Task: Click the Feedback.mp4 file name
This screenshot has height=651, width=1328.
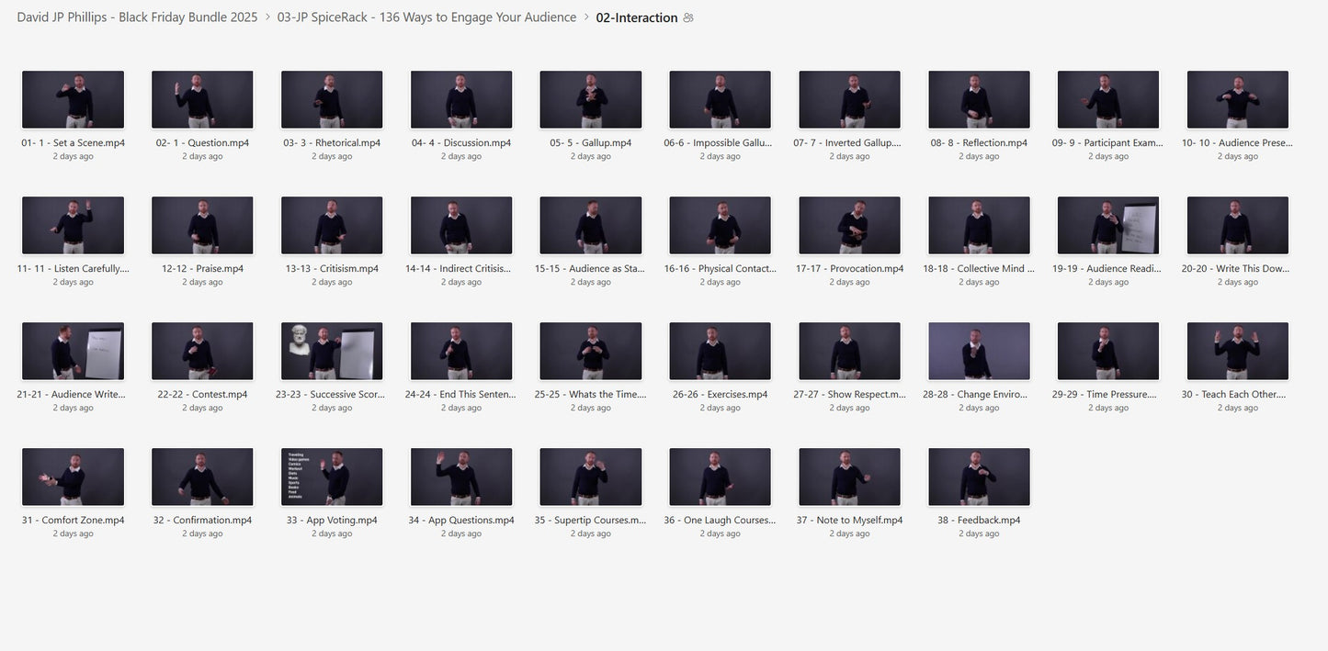Action: point(979,520)
